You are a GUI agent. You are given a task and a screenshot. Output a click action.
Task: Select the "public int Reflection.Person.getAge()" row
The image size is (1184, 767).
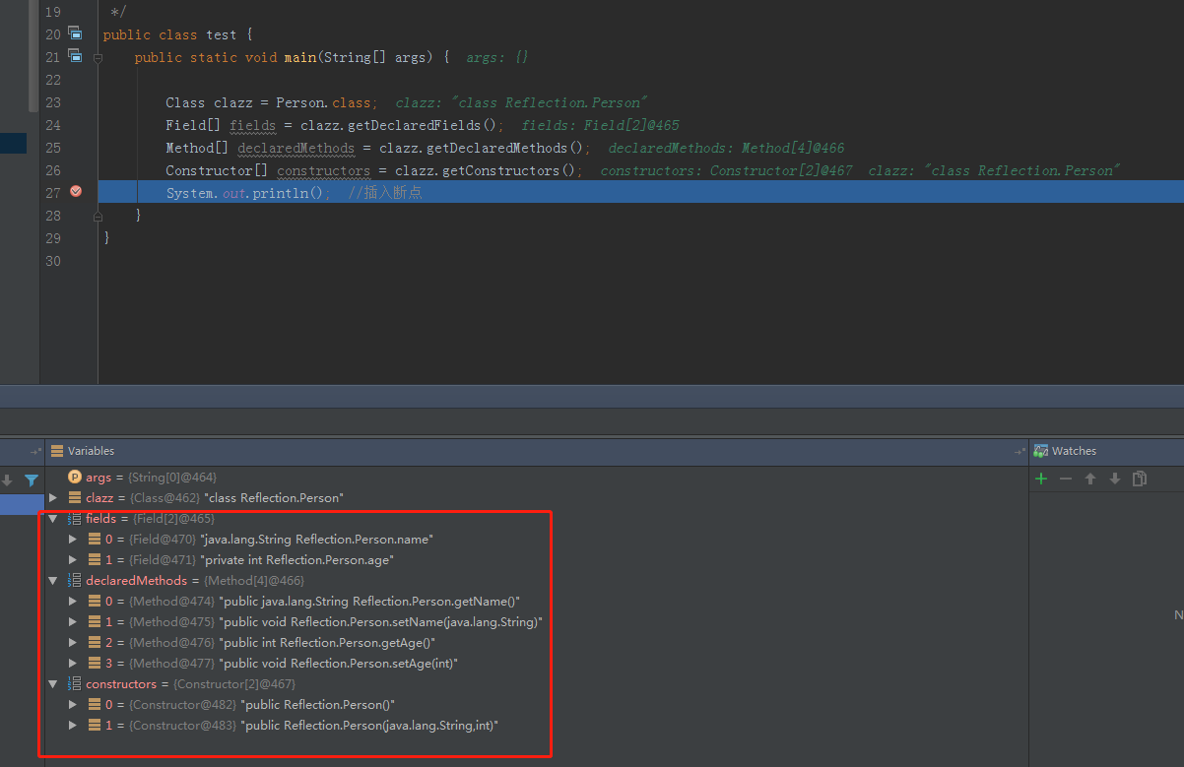(536, 643)
